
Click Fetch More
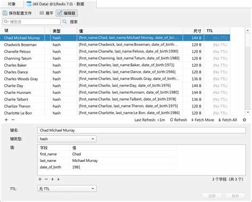[x=203, y=120]
